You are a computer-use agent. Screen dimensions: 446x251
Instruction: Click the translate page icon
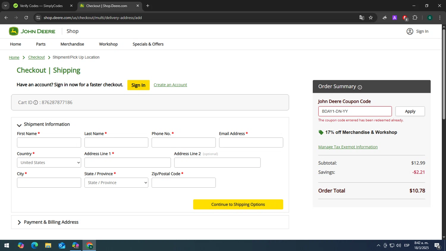click(x=362, y=18)
